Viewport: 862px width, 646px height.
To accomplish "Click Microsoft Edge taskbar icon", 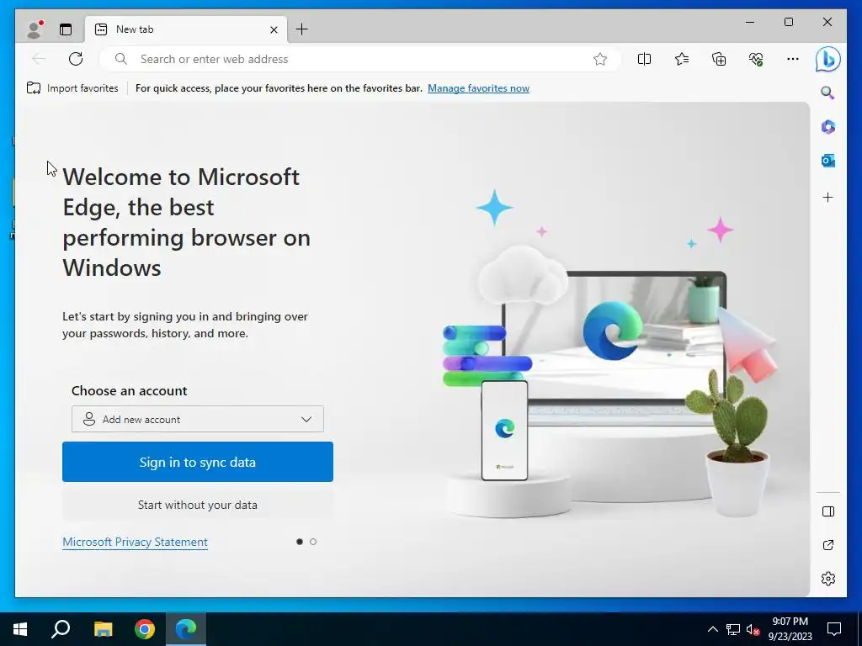I will click(186, 629).
